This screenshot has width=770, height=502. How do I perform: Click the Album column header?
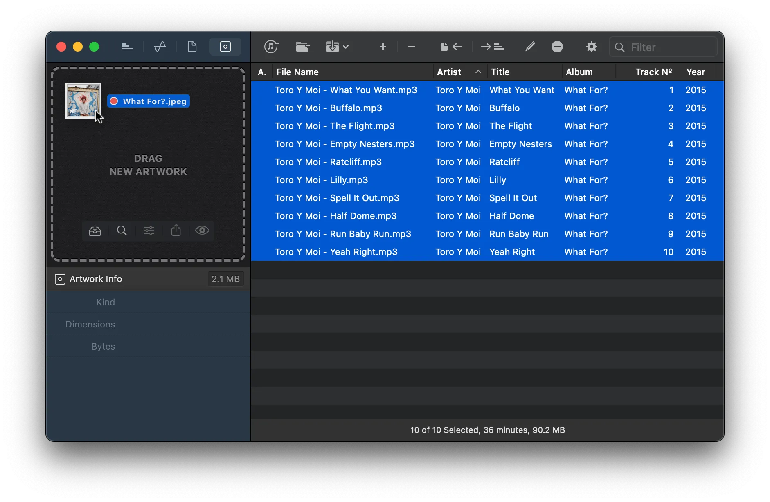click(x=588, y=72)
